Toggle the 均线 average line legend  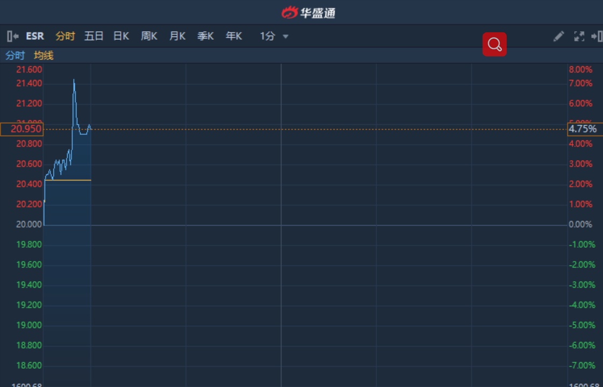[44, 55]
